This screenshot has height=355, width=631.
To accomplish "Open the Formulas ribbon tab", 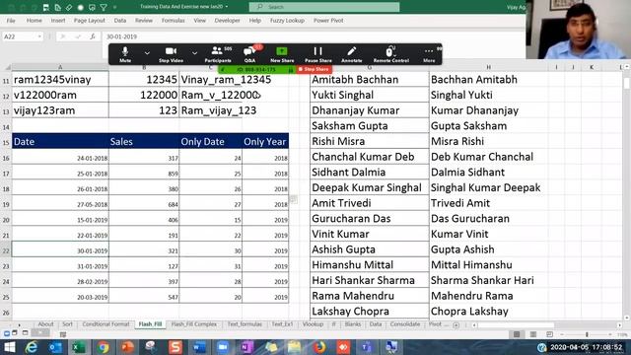I will 174,21.
